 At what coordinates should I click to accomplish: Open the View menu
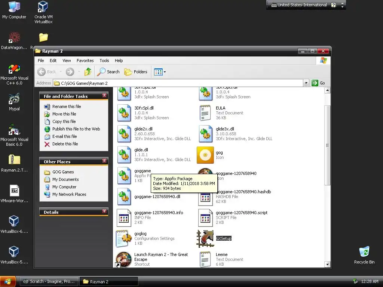click(67, 61)
